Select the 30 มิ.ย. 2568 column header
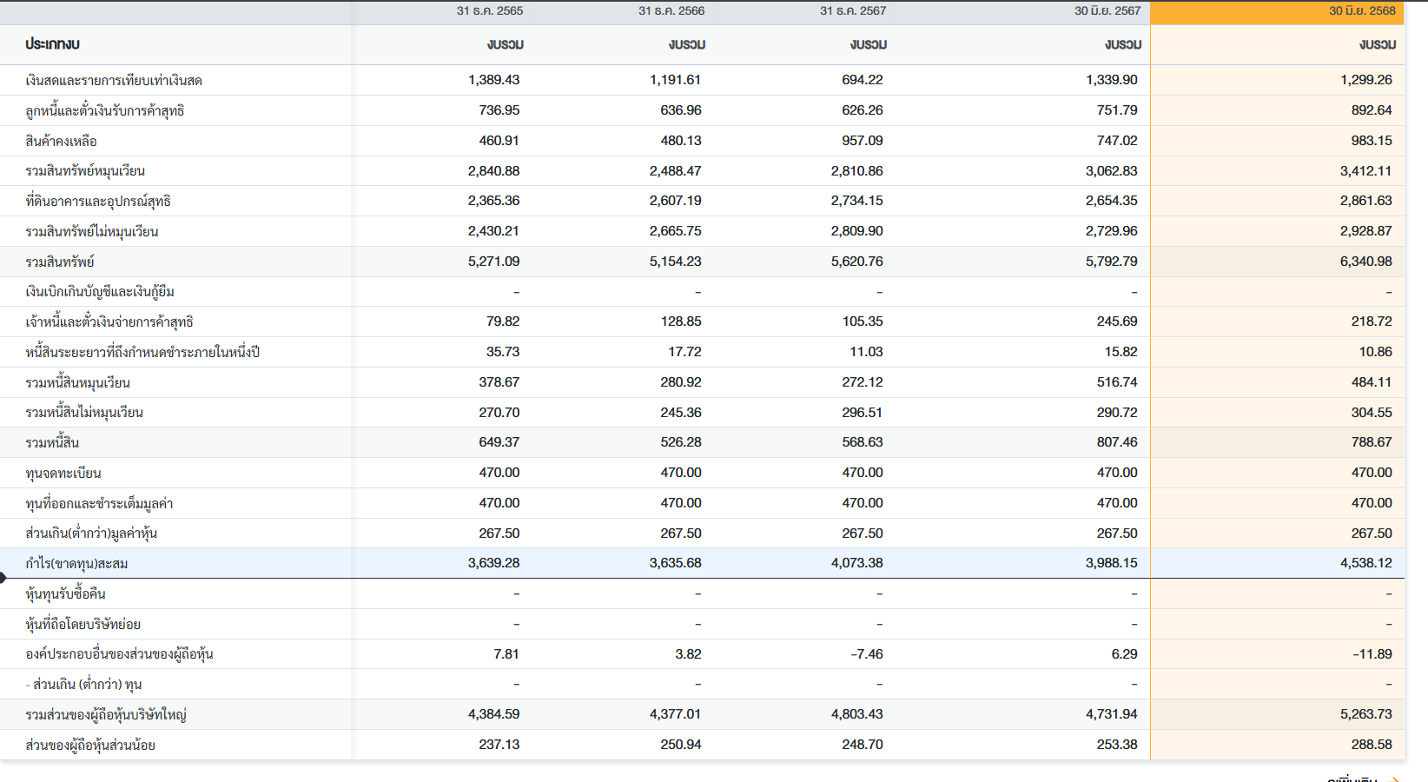 pyautogui.click(x=1362, y=11)
